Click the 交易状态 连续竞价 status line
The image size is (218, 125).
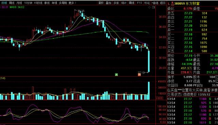click(189, 95)
